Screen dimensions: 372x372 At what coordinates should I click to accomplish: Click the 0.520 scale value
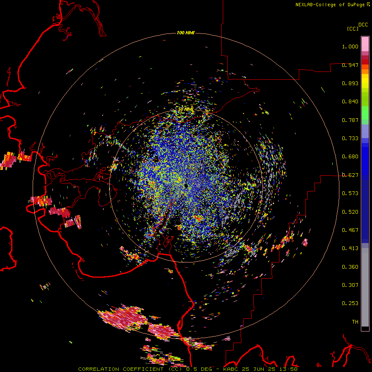tap(350, 212)
